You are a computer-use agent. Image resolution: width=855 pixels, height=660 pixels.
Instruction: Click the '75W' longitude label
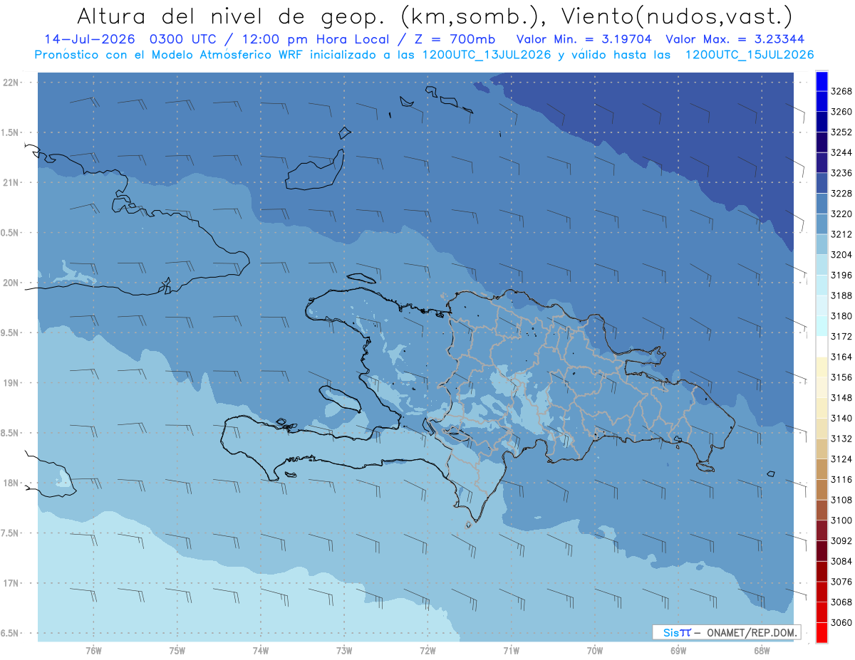click(177, 650)
